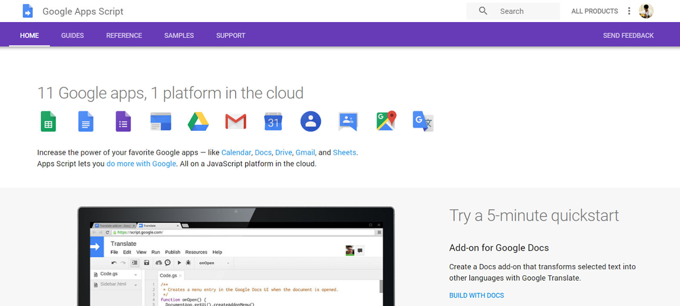
Task: Click the '11 Google apps, 1 platform' heading
Action: pos(170,93)
